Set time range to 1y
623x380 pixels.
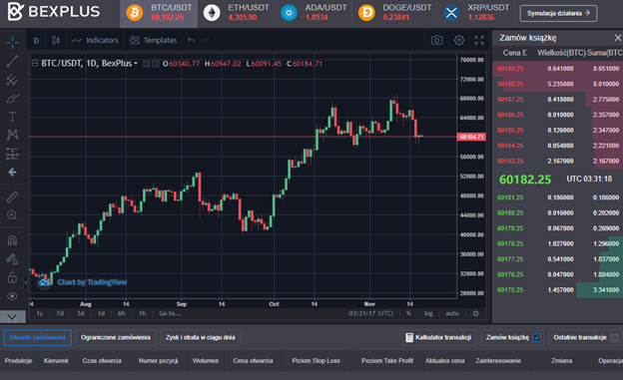pyautogui.click(x=40, y=314)
